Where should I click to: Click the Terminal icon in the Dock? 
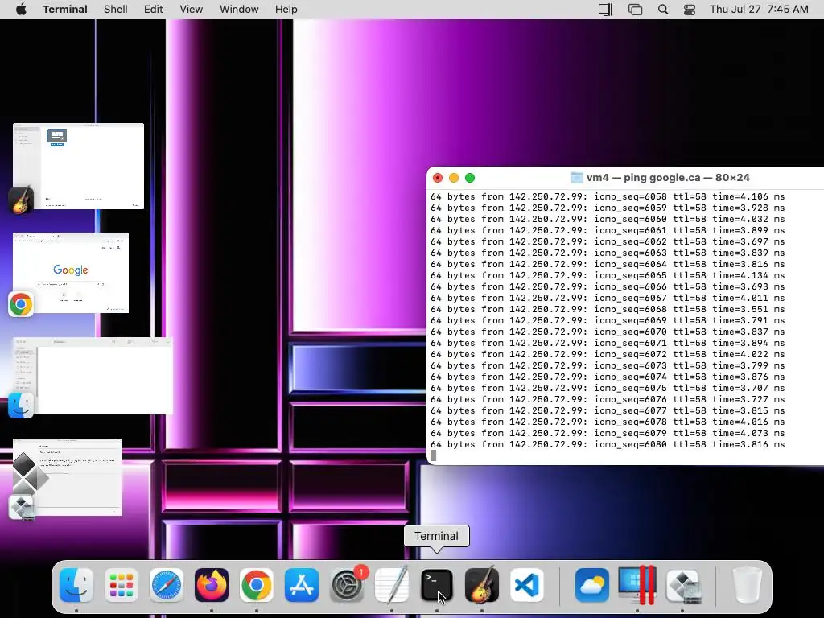pos(437,585)
